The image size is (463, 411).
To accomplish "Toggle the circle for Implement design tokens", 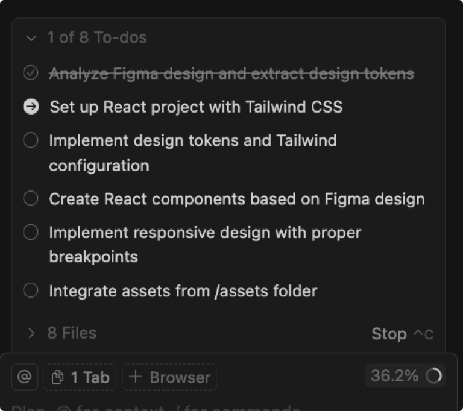I will click(x=31, y=140).
